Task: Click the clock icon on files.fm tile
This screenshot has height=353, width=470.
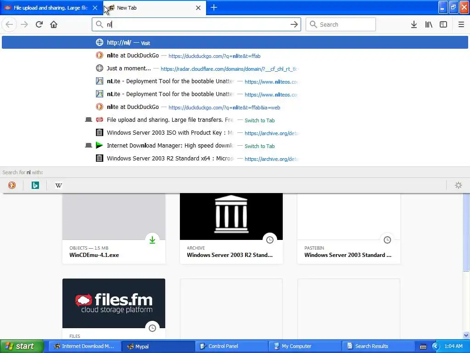Action: click(x=152, y=328)
